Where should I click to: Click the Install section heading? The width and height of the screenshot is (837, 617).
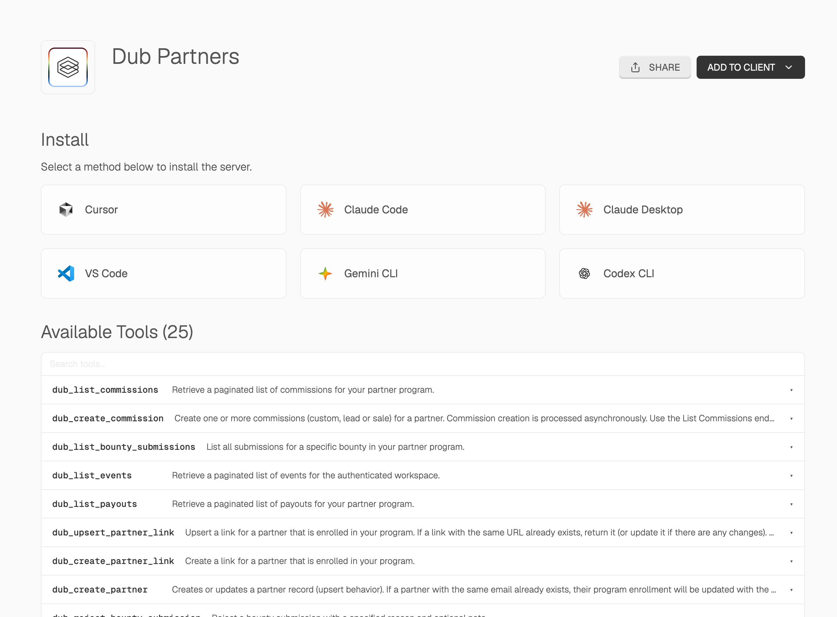pyautogui.click(x=65, y=140)
